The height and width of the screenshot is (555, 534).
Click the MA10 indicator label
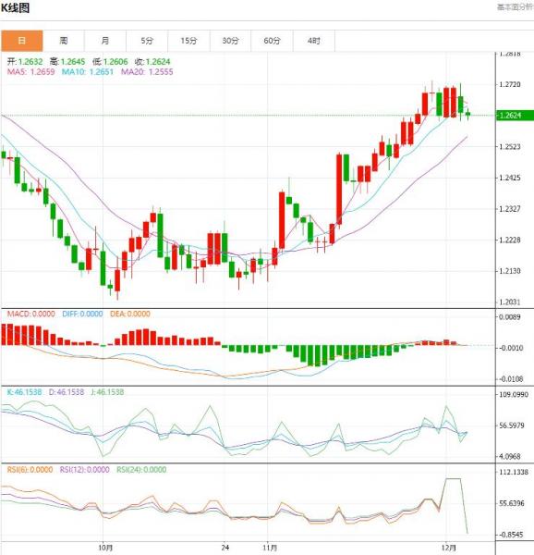tap(88, 72)
